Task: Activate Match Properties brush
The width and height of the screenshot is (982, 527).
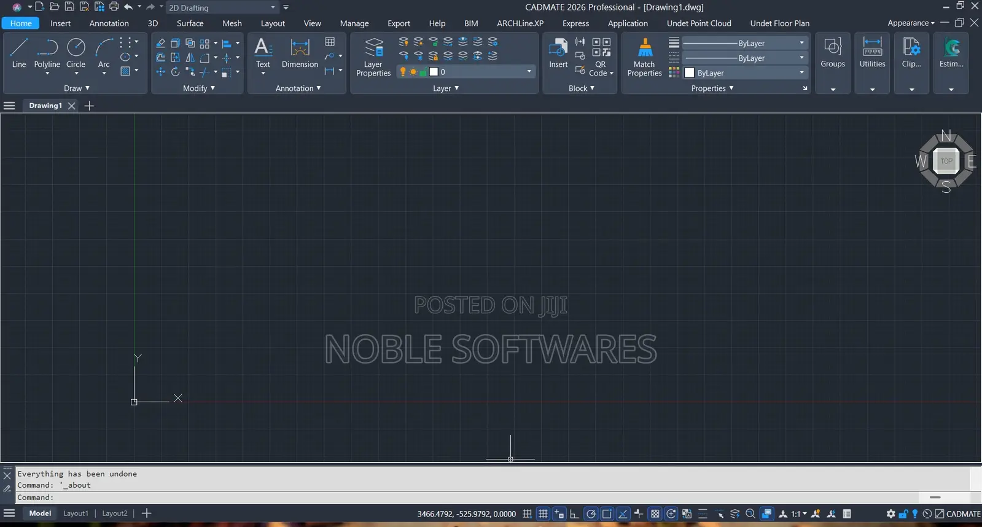Action: click(644, 57)
